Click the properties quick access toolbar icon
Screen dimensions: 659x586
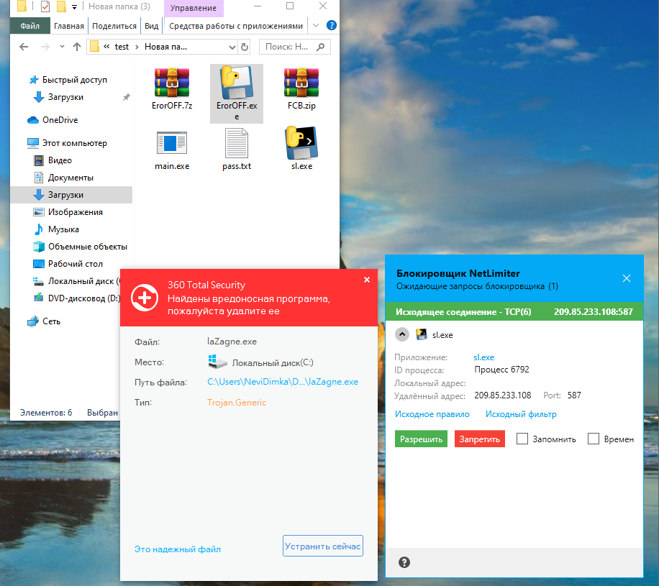point(45,6)
